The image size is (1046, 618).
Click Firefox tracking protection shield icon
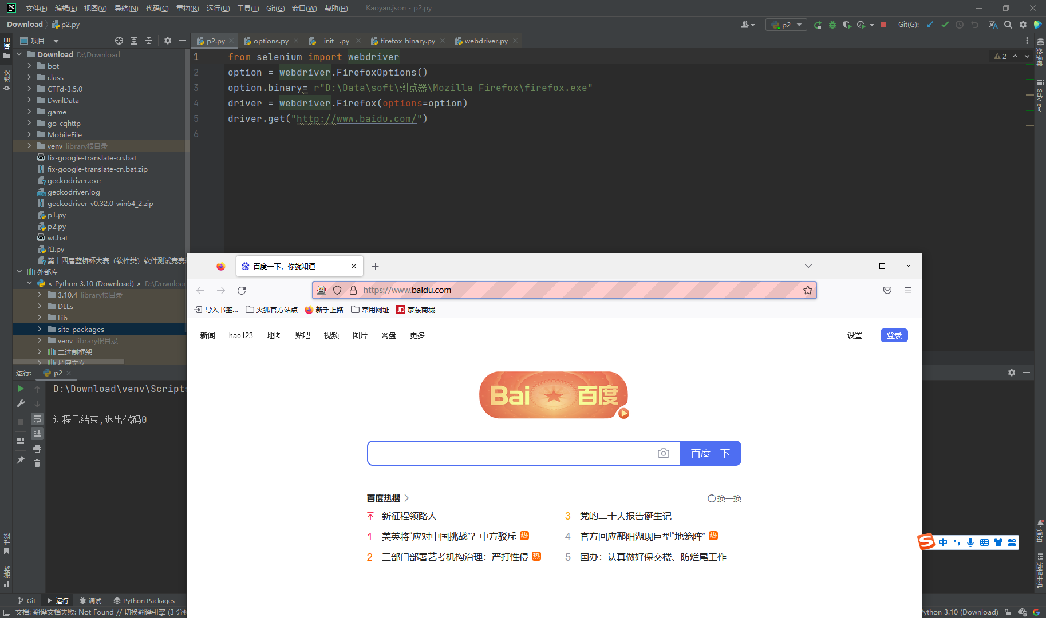(337, 290)
